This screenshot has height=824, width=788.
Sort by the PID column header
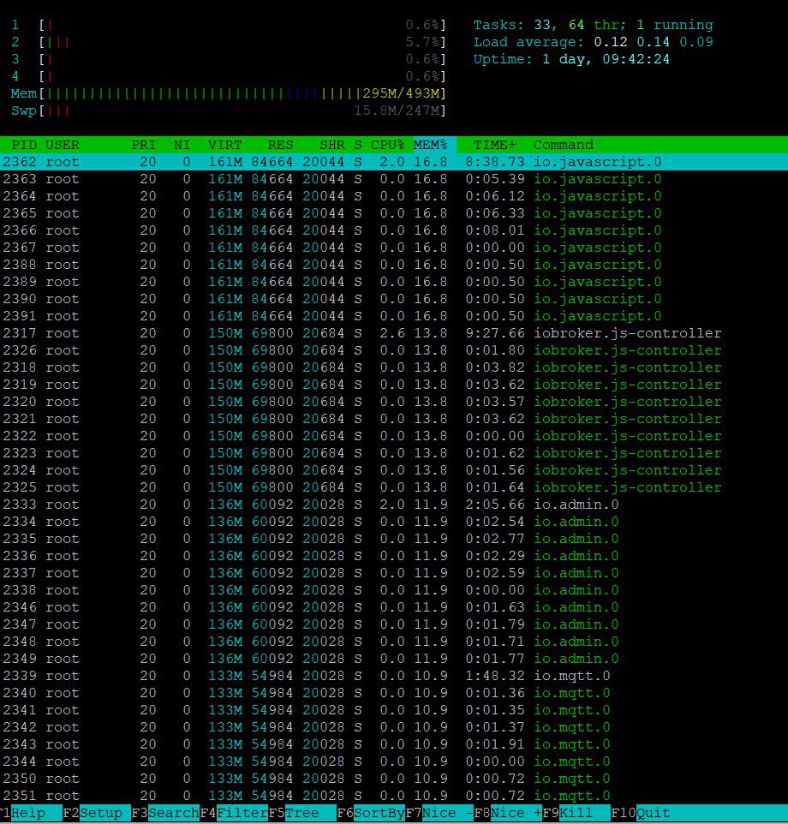tap(24, 145)
